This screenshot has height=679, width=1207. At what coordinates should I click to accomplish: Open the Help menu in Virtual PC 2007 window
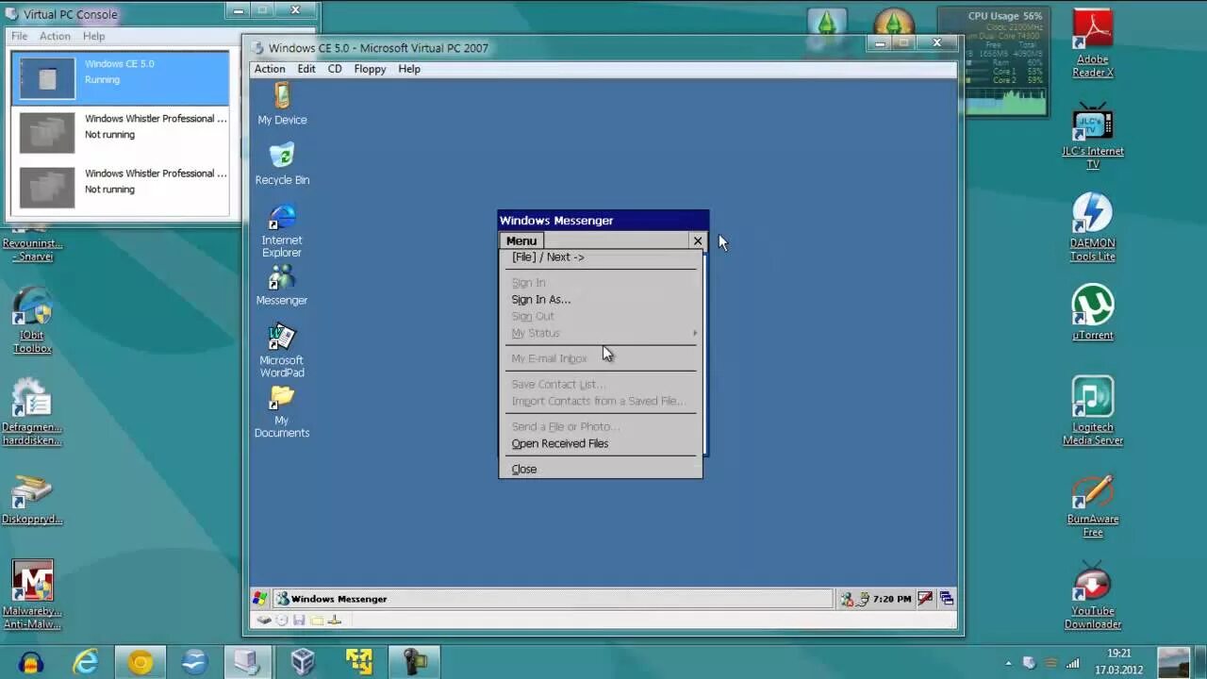(x=409, y=69)
